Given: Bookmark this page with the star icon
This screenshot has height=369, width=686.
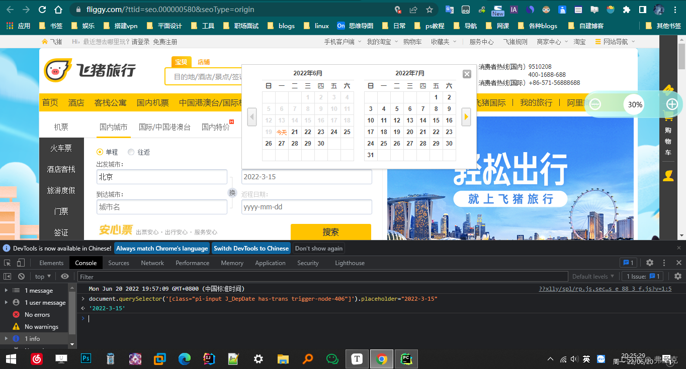Looking at the screenshot, I should click(x=430, y=10).
